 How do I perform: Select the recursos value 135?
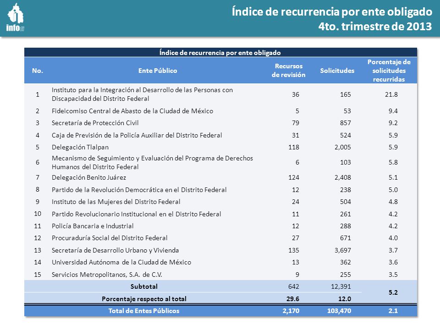point(294,250)
